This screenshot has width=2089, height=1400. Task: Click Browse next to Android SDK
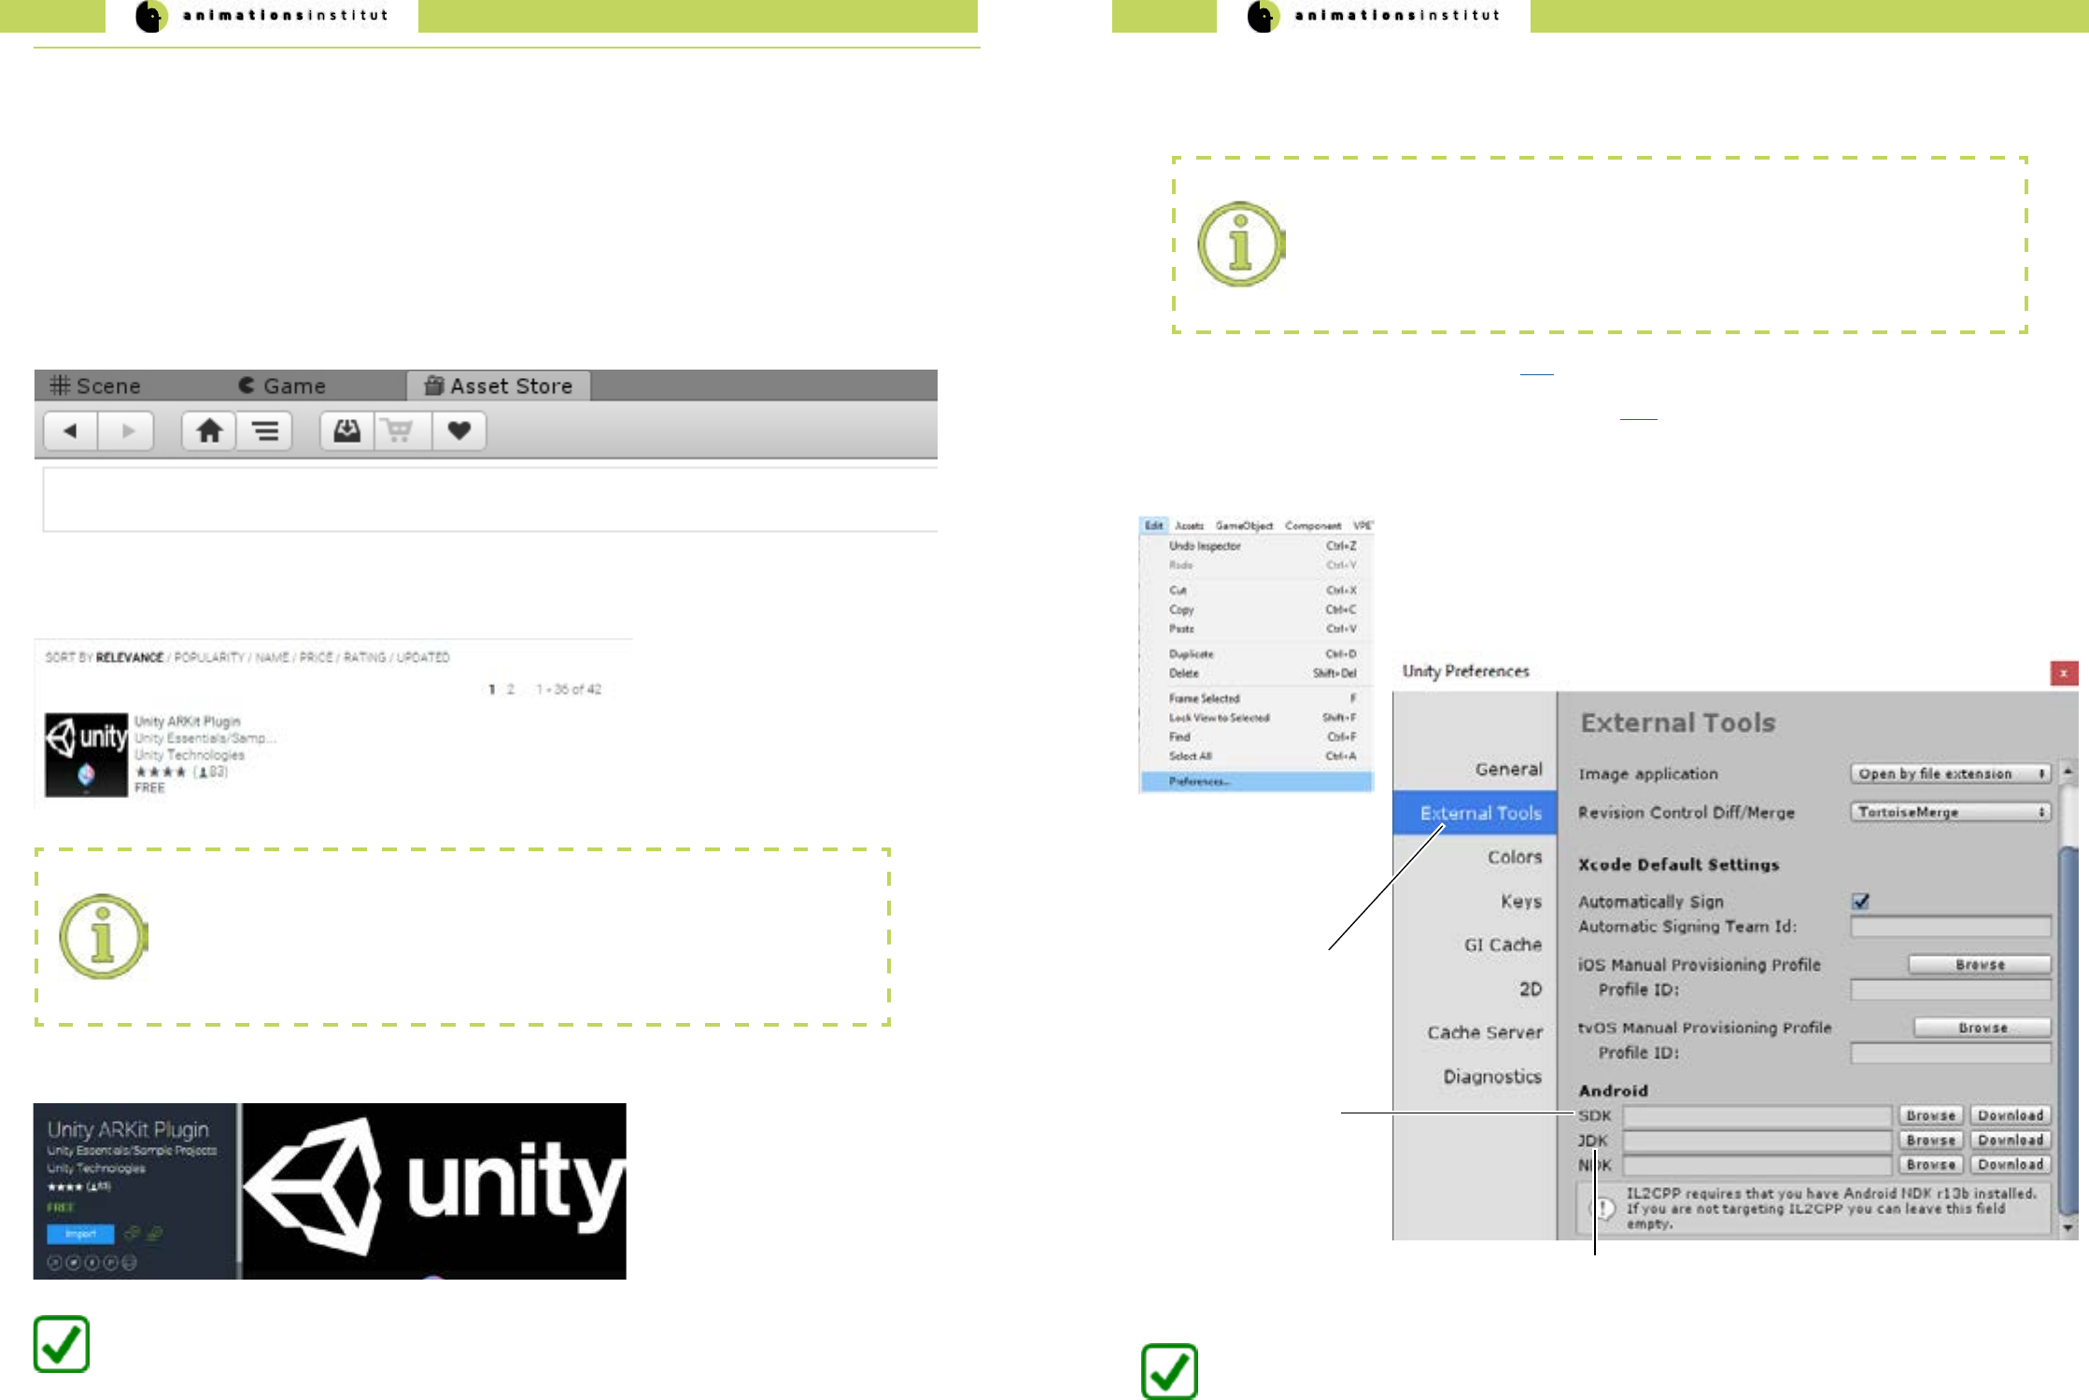coord(1930,1115)
